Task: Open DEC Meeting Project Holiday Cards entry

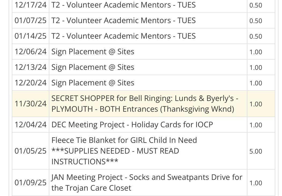Action: click(132, 125)
